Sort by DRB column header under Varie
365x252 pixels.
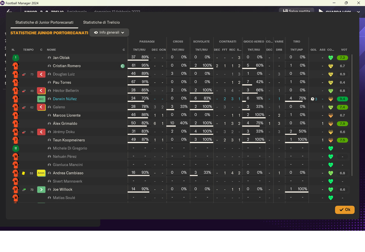coord(279,50)
